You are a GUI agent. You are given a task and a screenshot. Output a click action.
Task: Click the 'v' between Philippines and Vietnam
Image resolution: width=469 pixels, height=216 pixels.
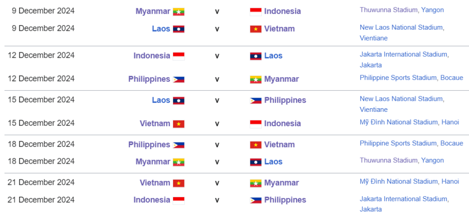(x=217, y=145)
